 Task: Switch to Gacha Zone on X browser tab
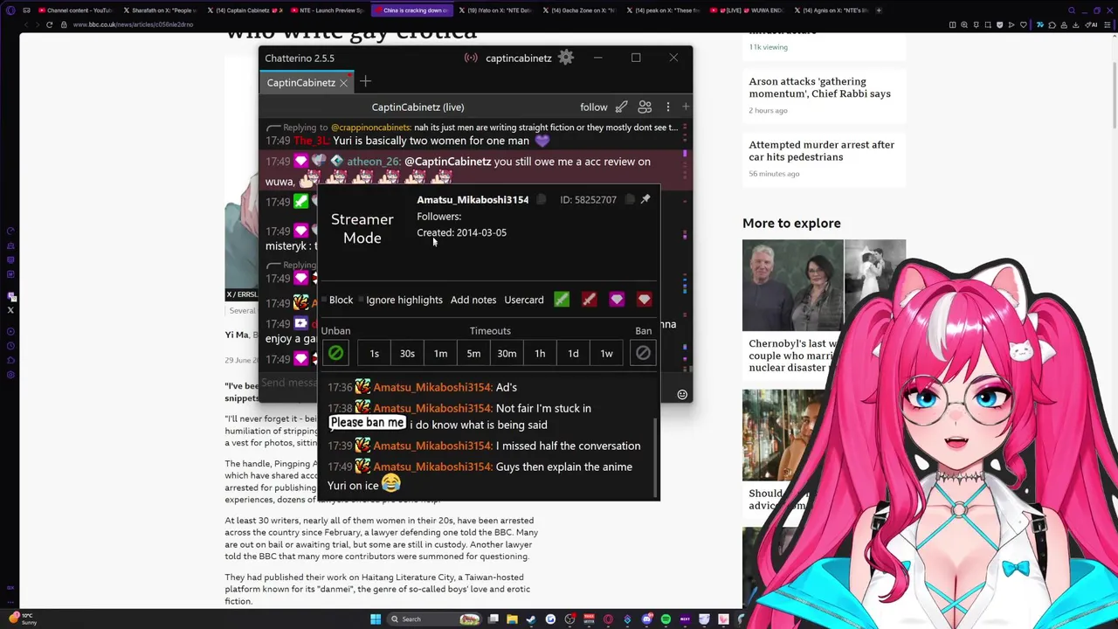click(x=580, y=10)
